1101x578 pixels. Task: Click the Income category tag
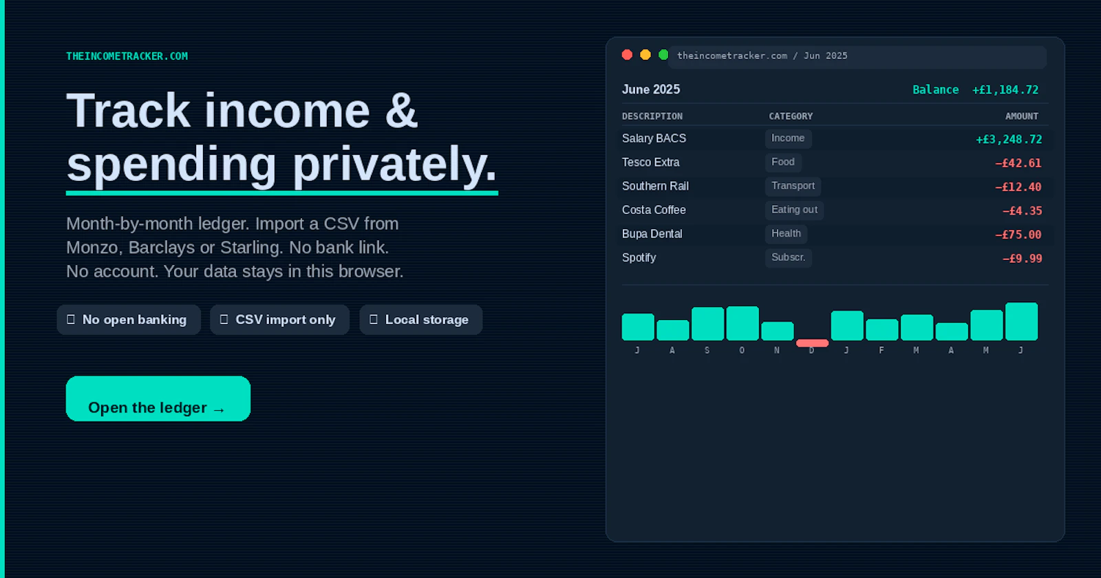(x=788, y=138)
